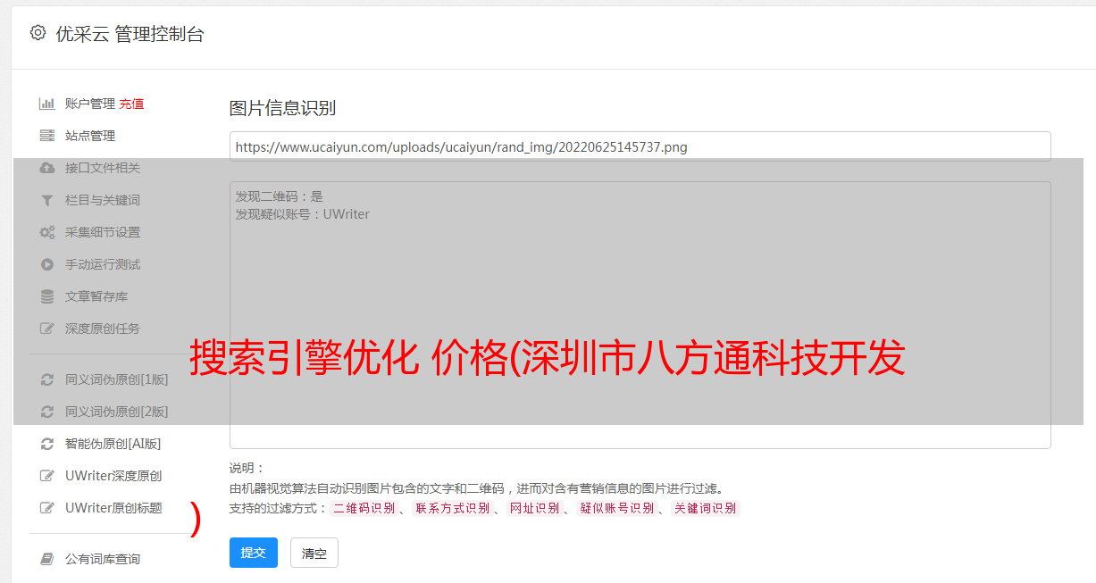Click the filter funnel icon for 栏目与关键词
Screen dimensions: 1096x583
point(47,200)
